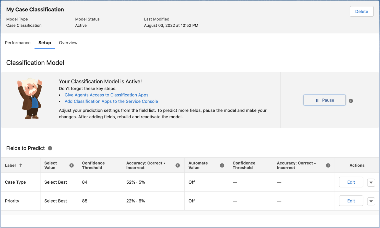Expand the Case Type row actions dropdown

(371, 182)
